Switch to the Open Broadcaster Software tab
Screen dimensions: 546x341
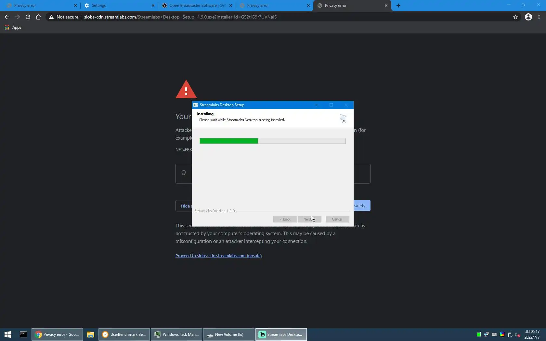tap(197, 6)
